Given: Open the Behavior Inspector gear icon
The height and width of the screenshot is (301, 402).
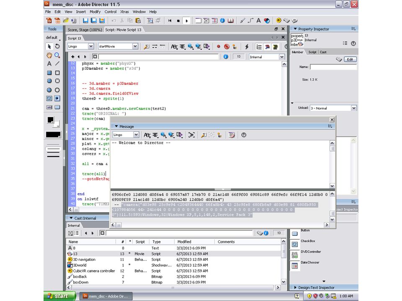Looking at the screenshot, I should (279, 20).
